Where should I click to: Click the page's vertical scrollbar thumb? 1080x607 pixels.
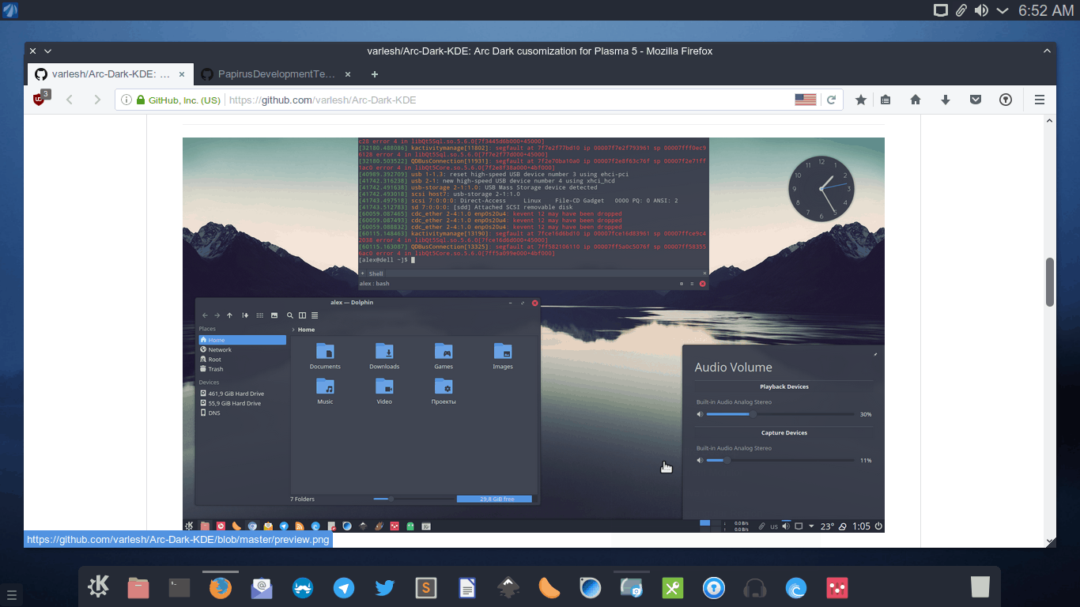coord(1050,281)
